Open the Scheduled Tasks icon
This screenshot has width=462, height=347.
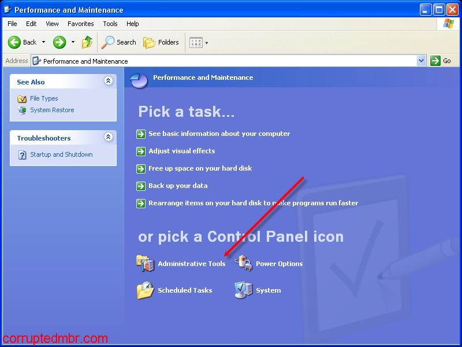coord(146,290)
